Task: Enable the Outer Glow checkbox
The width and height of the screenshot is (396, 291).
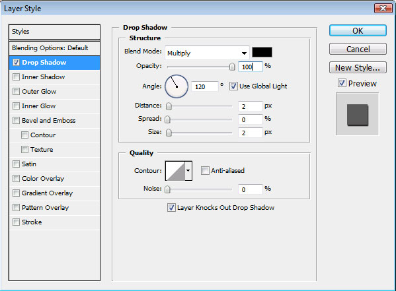Action: point(16,91)
